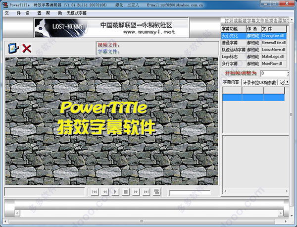This screenshot has height=227, width=297.
Task: Open the 帮助 menu
Action: 54,13
